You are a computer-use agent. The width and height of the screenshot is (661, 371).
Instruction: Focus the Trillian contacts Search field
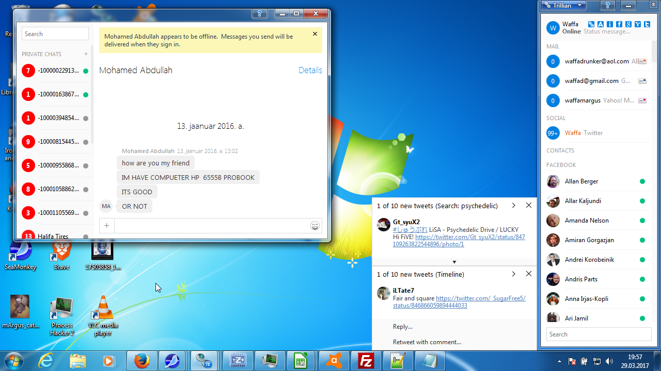[599, 334]
